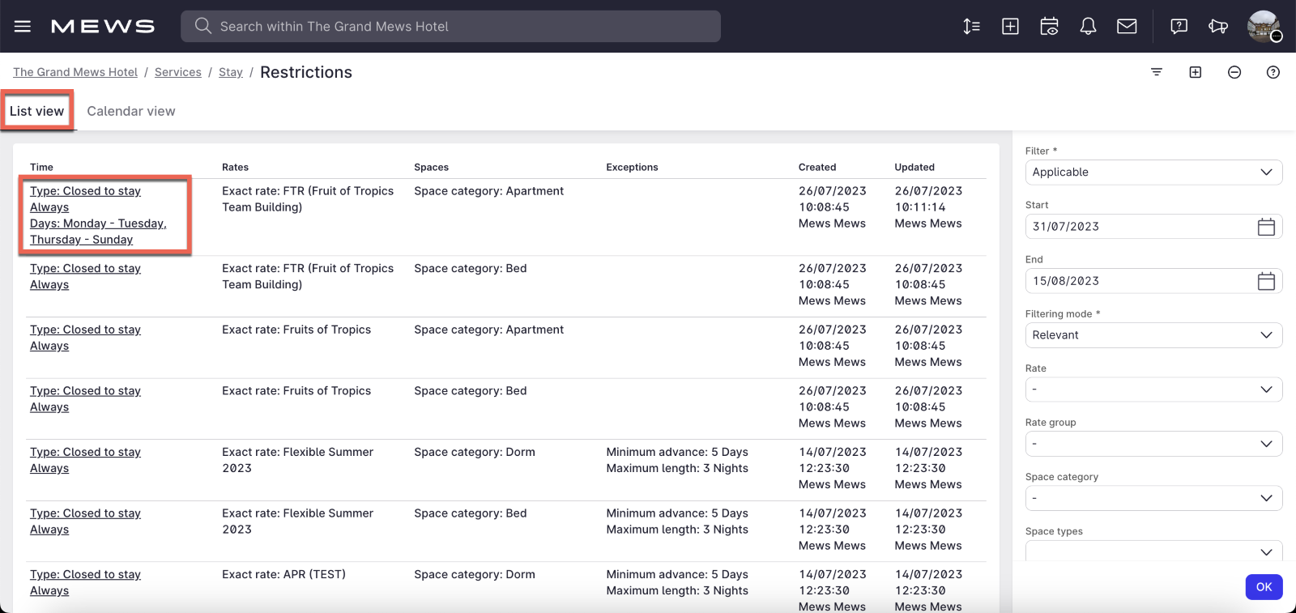Open the Space category dropdown
Screen dimensions: 1296x613
(1153, 498)
